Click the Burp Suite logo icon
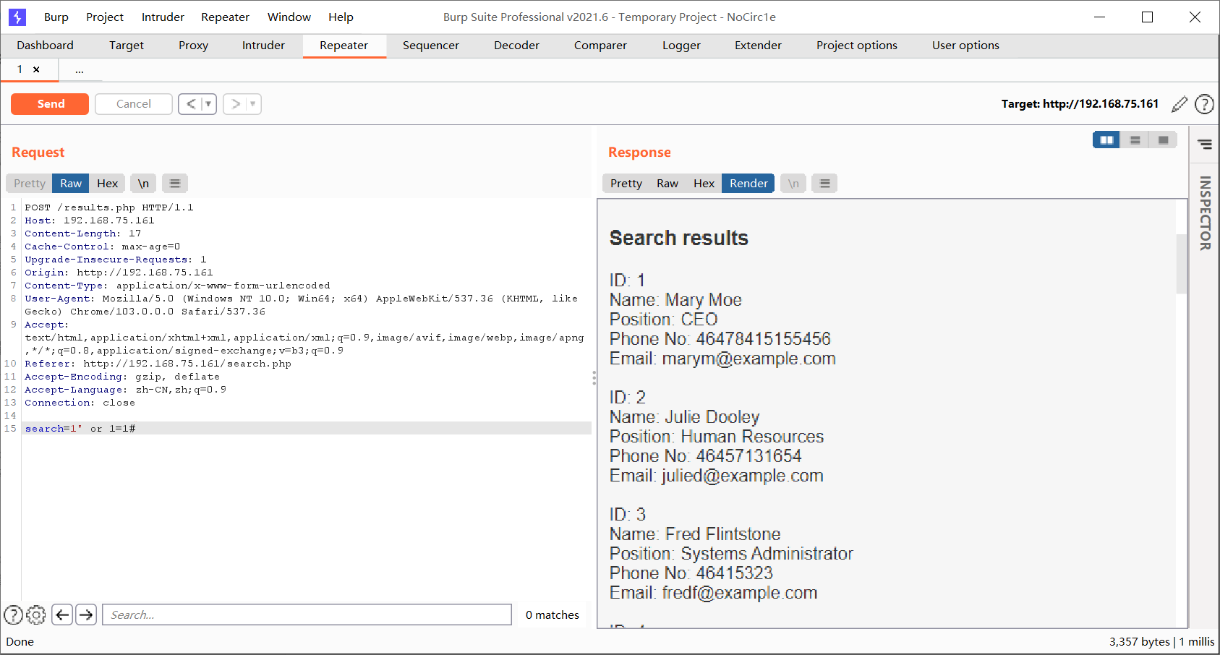 pos(17,17)
